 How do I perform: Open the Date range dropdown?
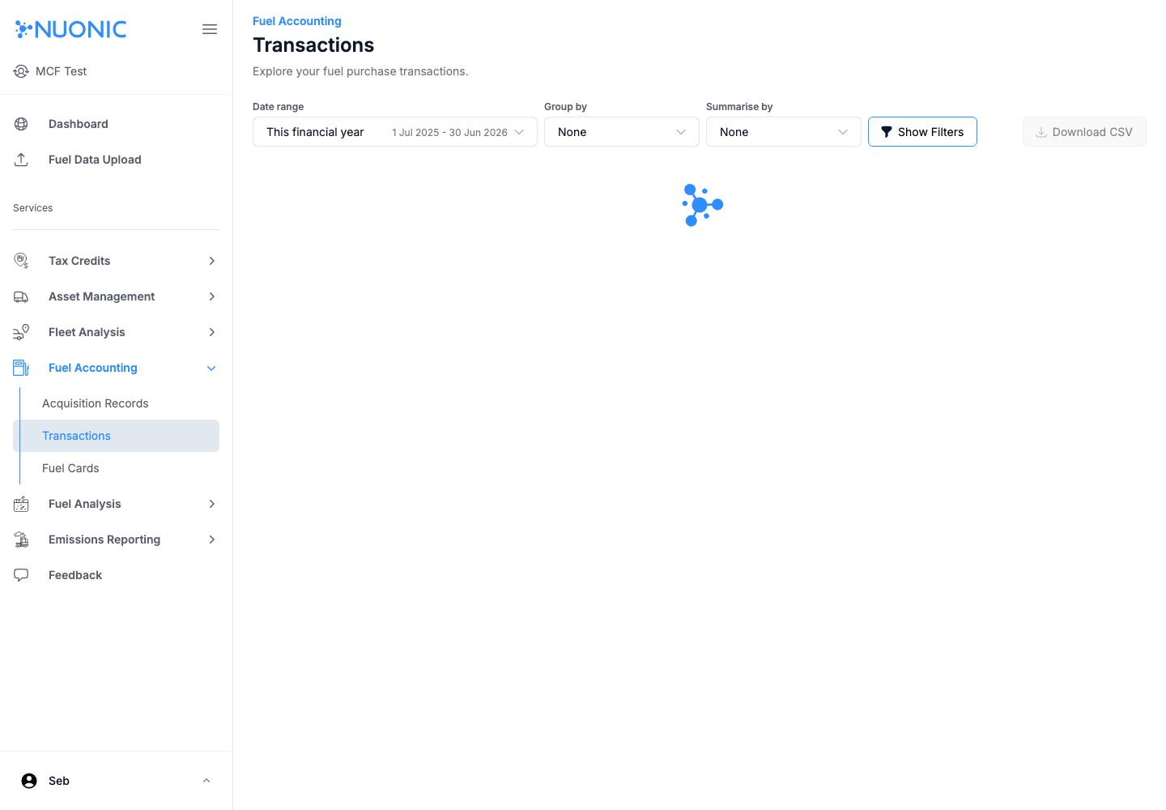tap(394, 132)
